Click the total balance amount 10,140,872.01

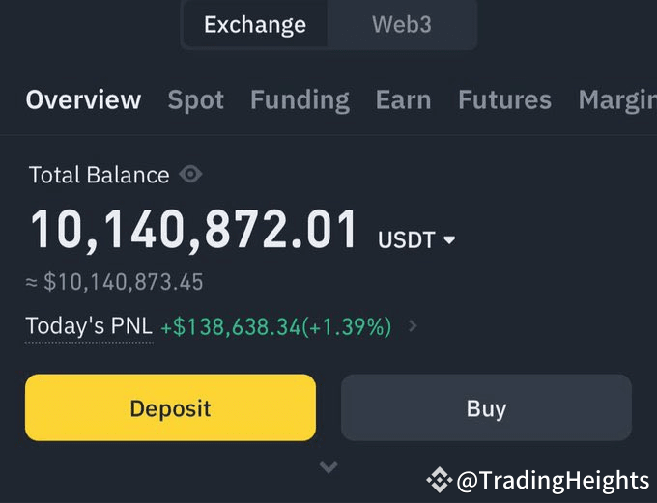pos(194,231)
